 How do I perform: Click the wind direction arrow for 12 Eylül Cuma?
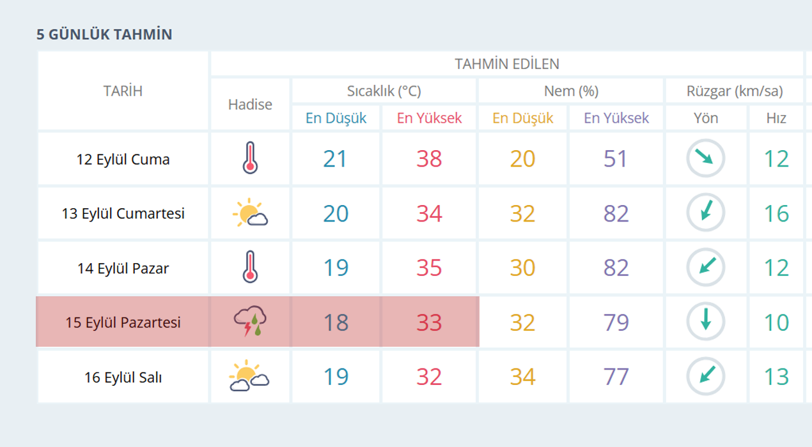(705, 158)
